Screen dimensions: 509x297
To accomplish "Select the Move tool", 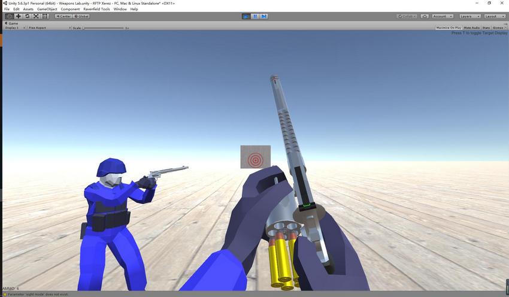I will [x=18, y=16].
